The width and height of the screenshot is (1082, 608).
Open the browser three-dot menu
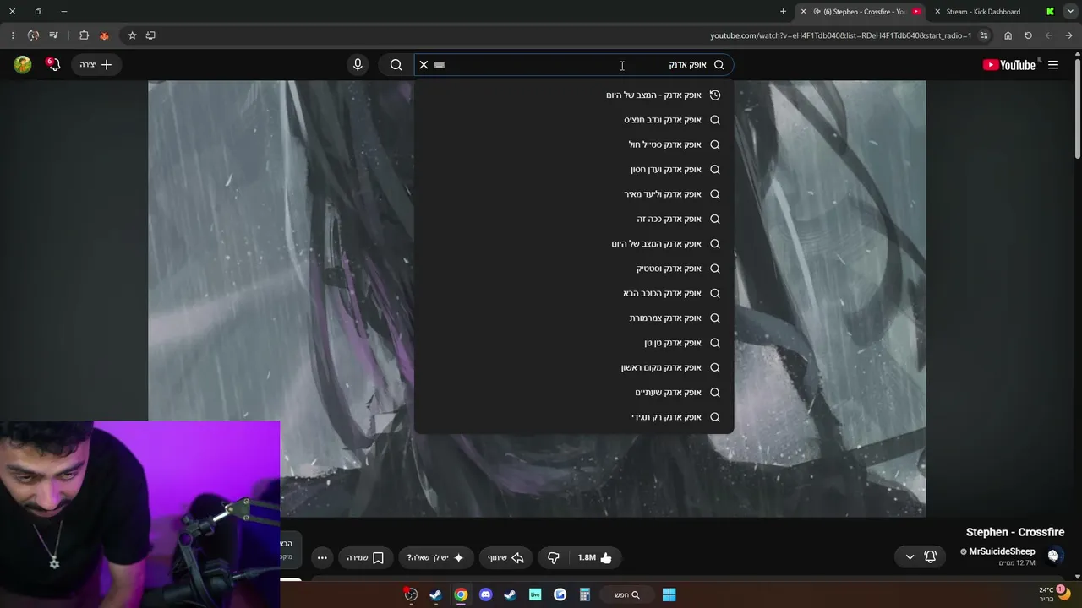point(12,35)
